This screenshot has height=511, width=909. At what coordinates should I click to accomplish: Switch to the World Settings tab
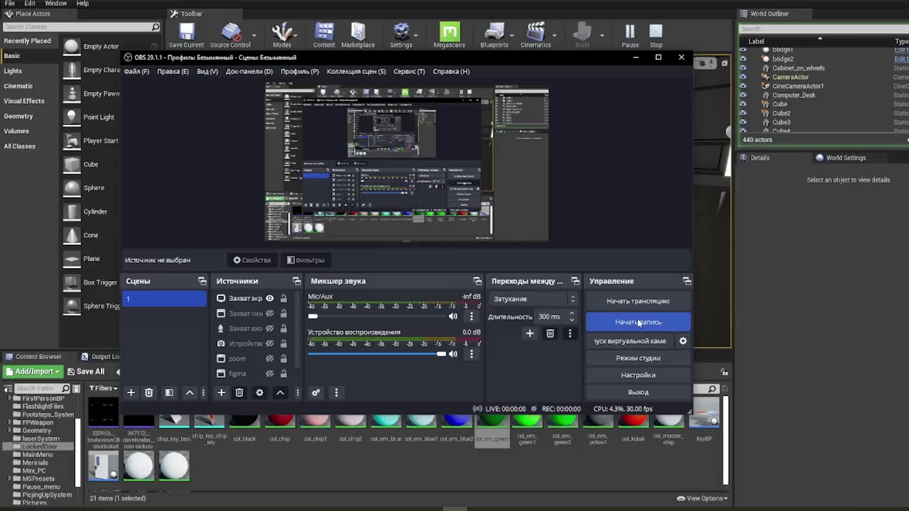tap(845, 158)
